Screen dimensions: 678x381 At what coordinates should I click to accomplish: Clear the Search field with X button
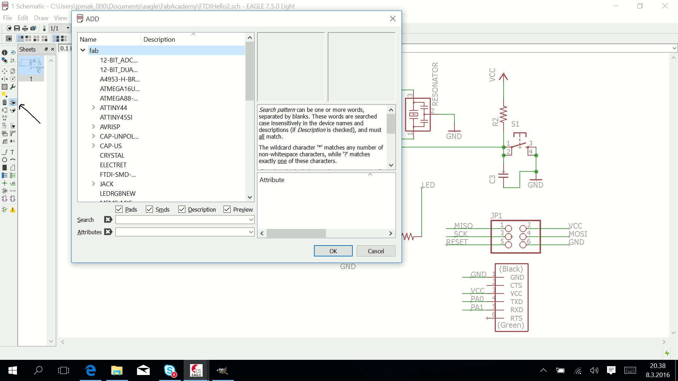click(x=108, y=219)
